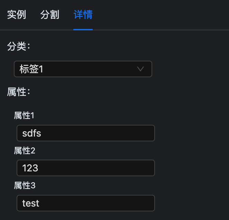
Task: Click empty right end of 属性1 input
Action: click(x=138, y=133)
